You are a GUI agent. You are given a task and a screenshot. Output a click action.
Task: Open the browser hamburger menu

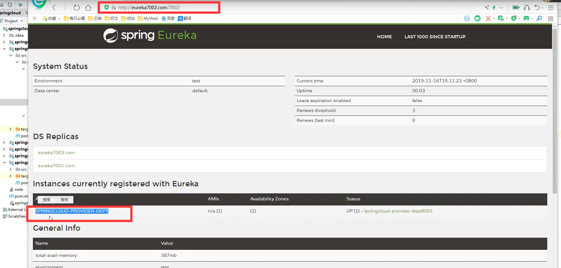[x=551, y=8]
